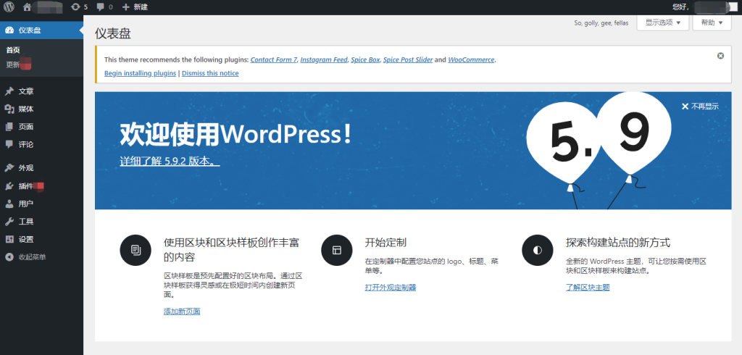The height and width of the screenshot is (355, 742).
Task: Click the 仪表盘 page heading
Action: click(112, 33)
